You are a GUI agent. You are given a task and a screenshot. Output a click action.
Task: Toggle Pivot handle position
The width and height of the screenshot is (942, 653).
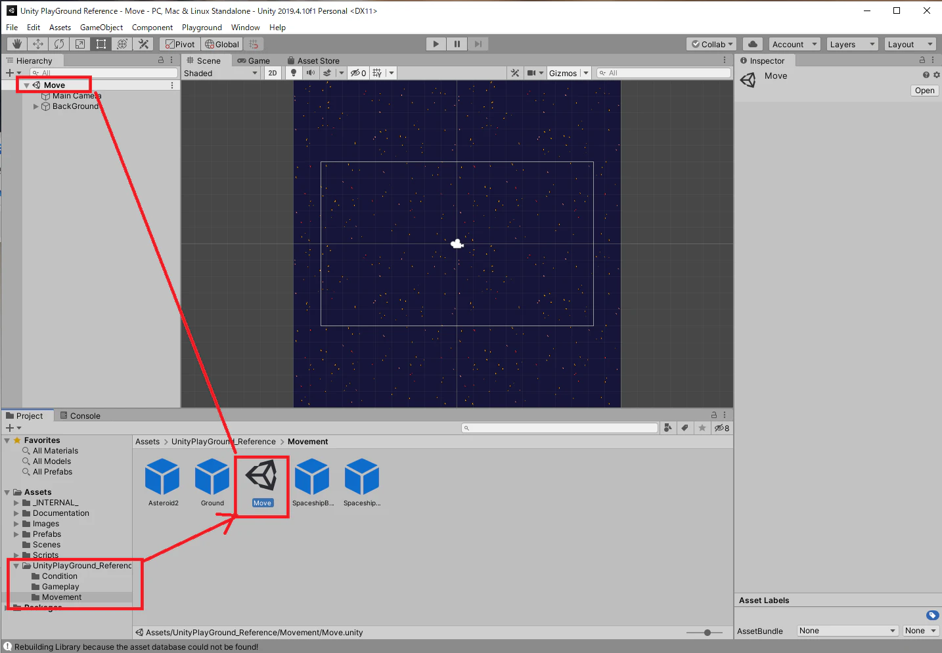180,44
